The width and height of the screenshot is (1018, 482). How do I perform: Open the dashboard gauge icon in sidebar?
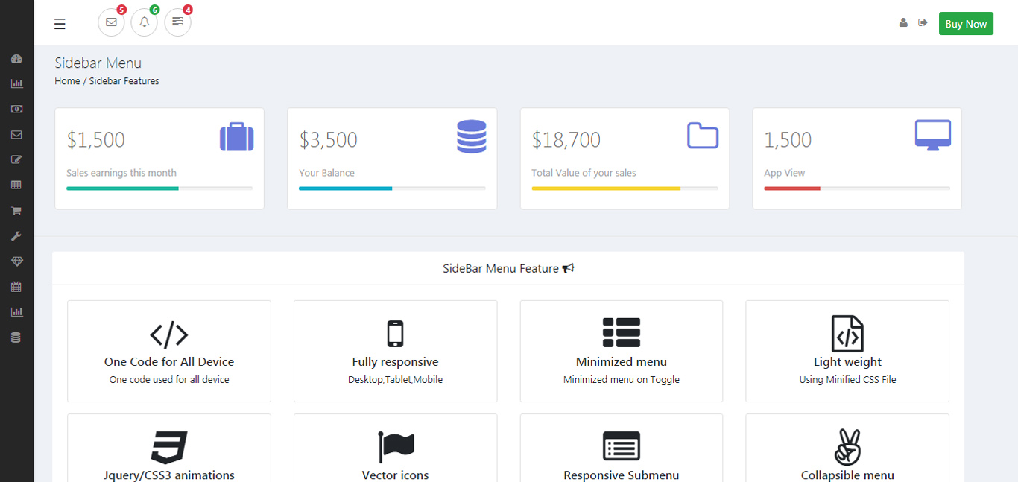click(x=16, y=58)
